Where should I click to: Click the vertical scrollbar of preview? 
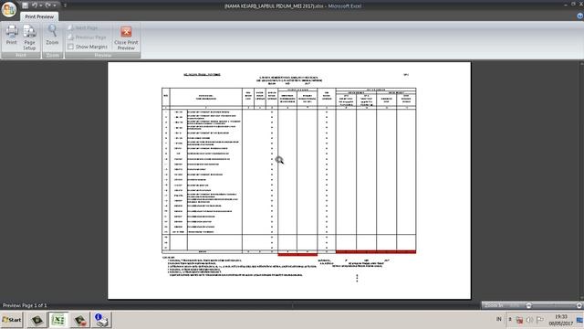581,180
